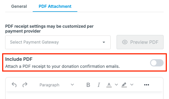169x99 pixels.
Task: Click inside the editor content area
Action: (x=84, y=96)
